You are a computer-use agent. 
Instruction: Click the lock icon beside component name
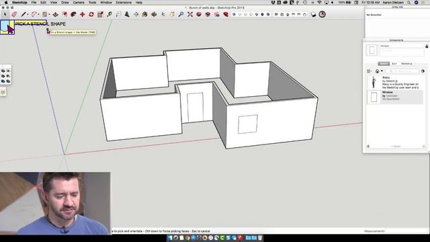(x=427, y=46)
